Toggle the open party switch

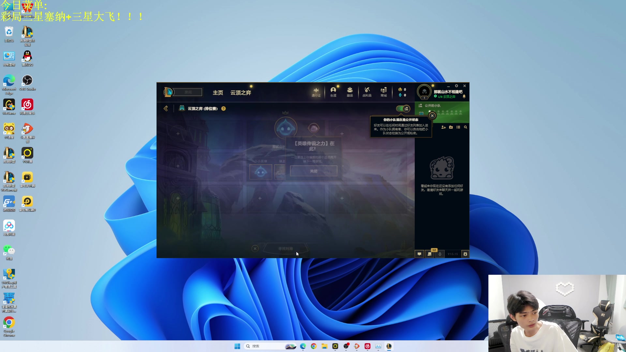403,109
